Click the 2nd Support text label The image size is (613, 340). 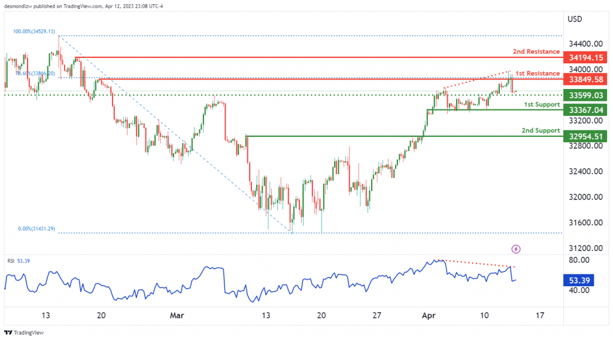click(x=541, y=130)
